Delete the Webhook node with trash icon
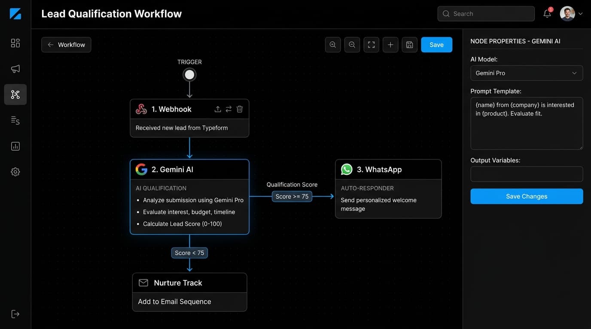 click(x=240, y=109)
